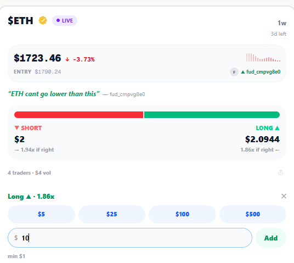Click the long pool amount $2.0944
This screenshot has width=294, height=263.
(x=262, y=139)
